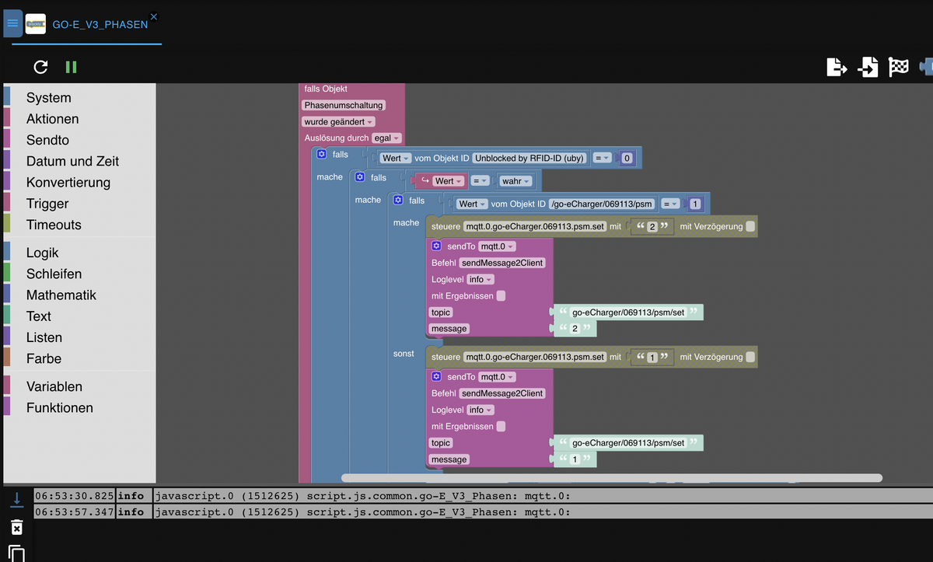Image resolution: width=933 pixels, height=562 pixels.
Task: Enable 'mit Ergebnissen' on the sendTo block with message 1
Action: click(501, 426)
